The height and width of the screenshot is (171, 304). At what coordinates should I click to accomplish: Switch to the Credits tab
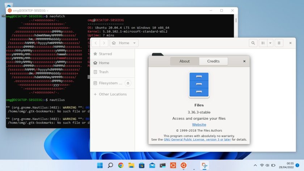click(x=213, y=61)
